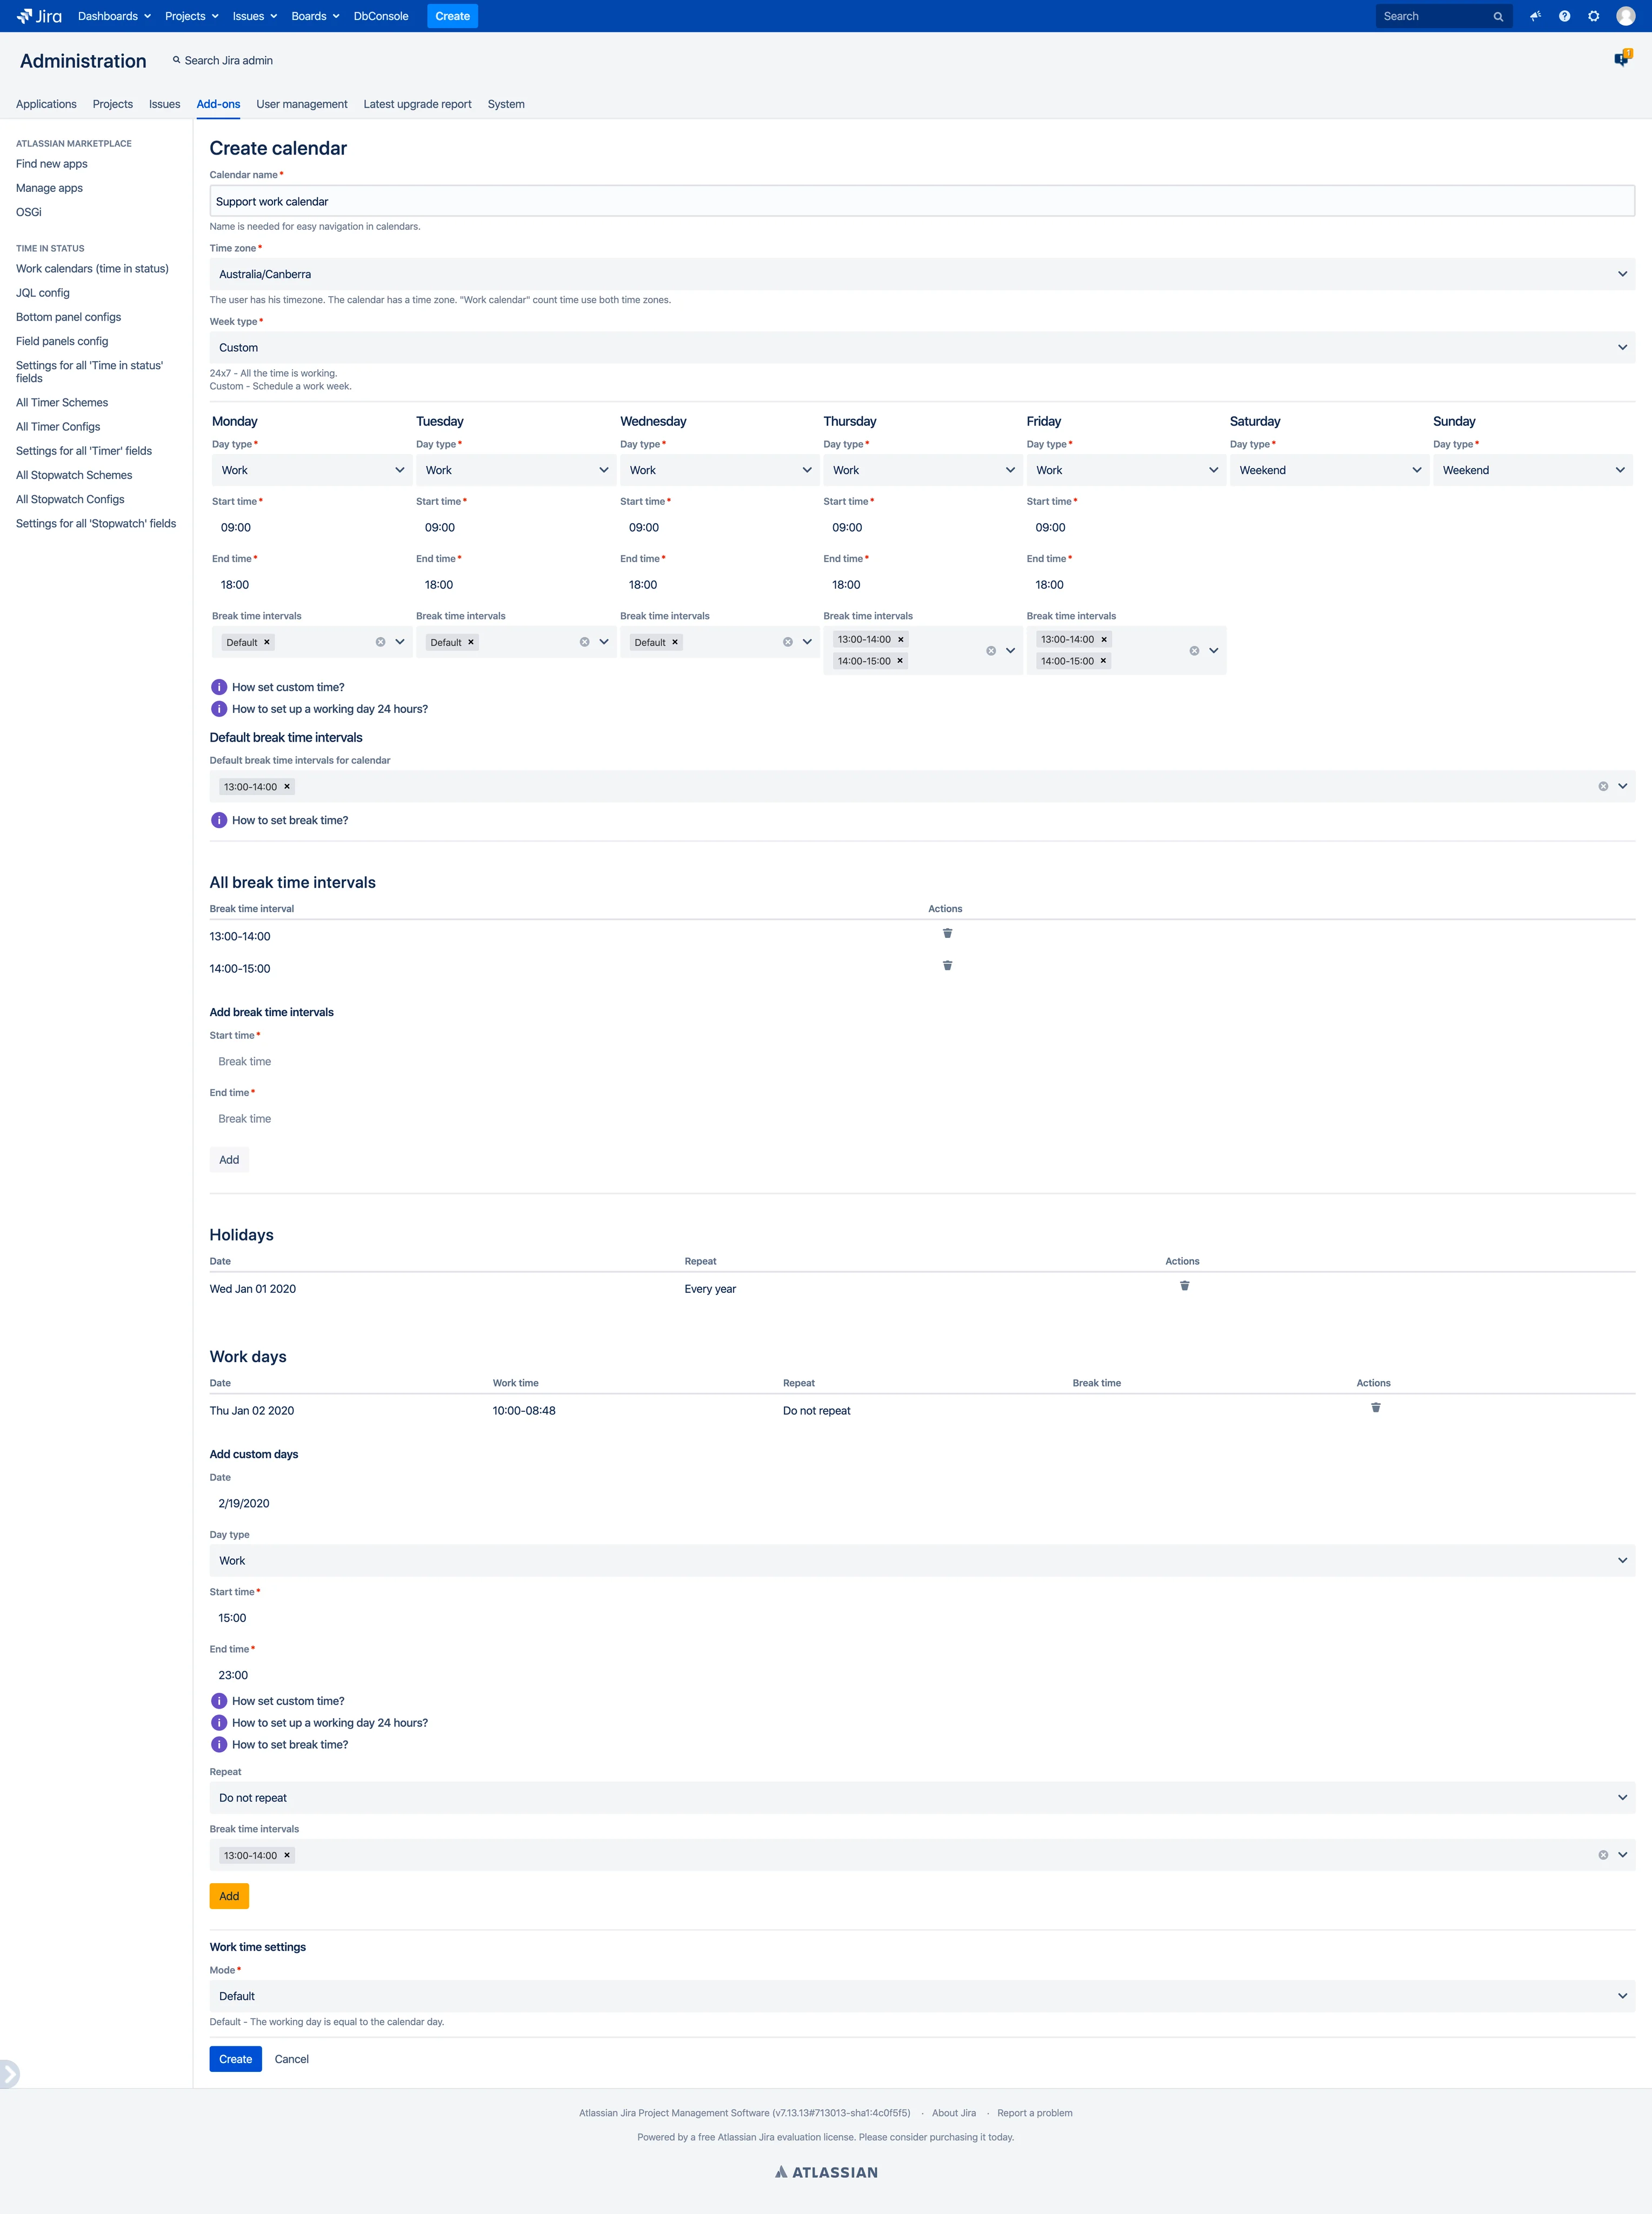
Task: Remove the Default tag from Monday breaks
Action: click(x=267, y=642)
